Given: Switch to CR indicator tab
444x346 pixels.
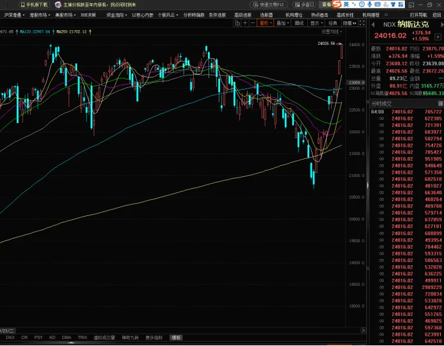Looking at the screenshot, I should tap(24, 338).
